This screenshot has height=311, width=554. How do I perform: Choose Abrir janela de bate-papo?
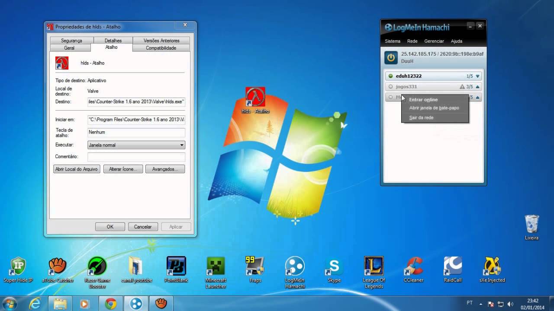(435, 108)
